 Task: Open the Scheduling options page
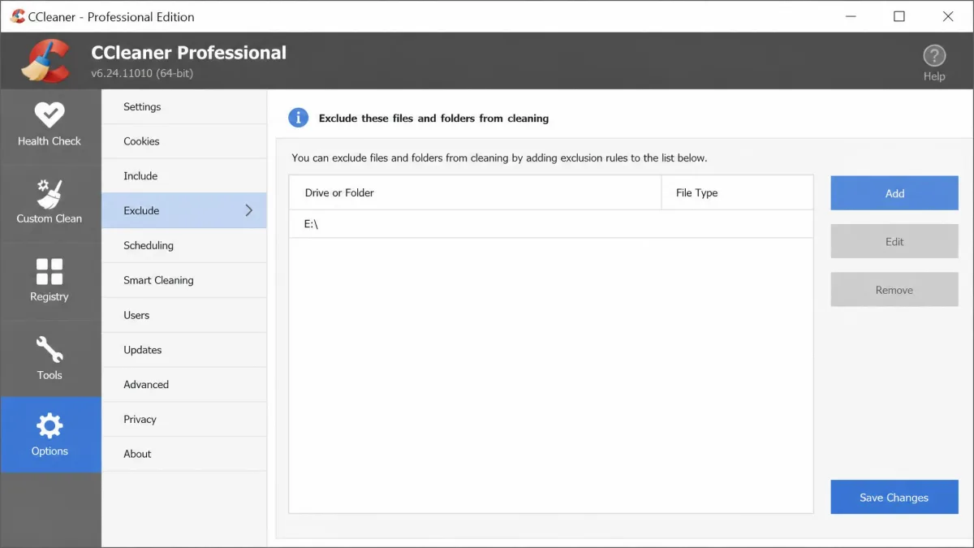coord(184,245)
